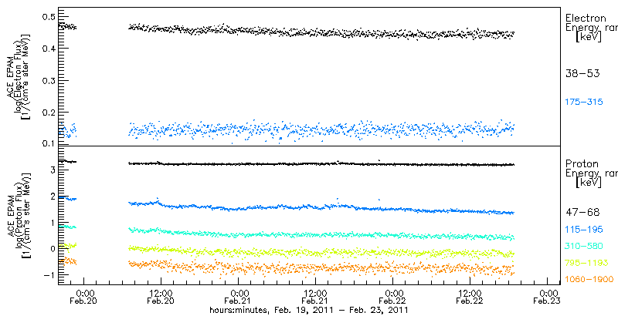This screenshot has width=618, height=316.
Task: Click the hours:minutes date range axis title
Action: (x=308, y=310)
